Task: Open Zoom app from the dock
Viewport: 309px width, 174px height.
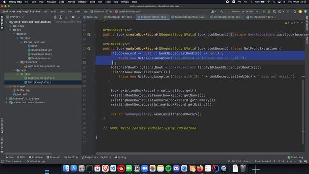Action: click(x=145, y=168)
